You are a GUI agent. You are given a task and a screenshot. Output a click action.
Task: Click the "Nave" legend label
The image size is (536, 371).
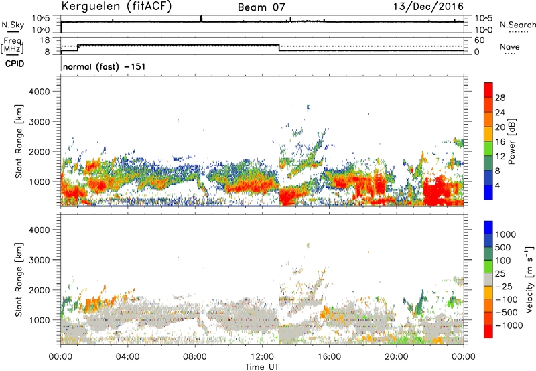[x=510, y=47]
